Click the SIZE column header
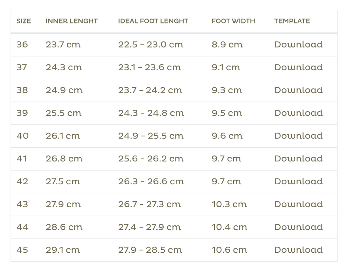This screenshot has width=352, height=275. 24,21
